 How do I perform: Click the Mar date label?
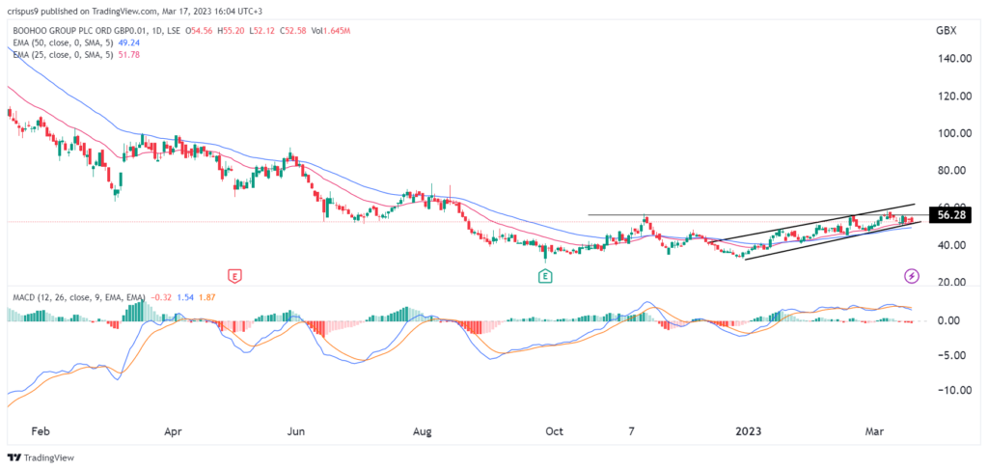(873, 432)
